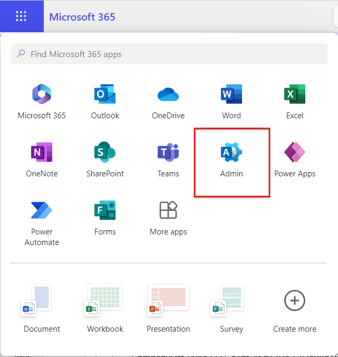Click the app launcher waffle icon
This screenshot has width=338, height=357.
[21, 16]
